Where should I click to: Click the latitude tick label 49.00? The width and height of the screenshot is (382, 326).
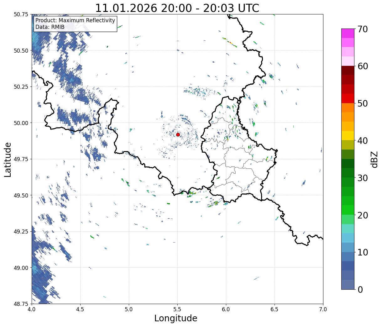click(x=21, y=268)
